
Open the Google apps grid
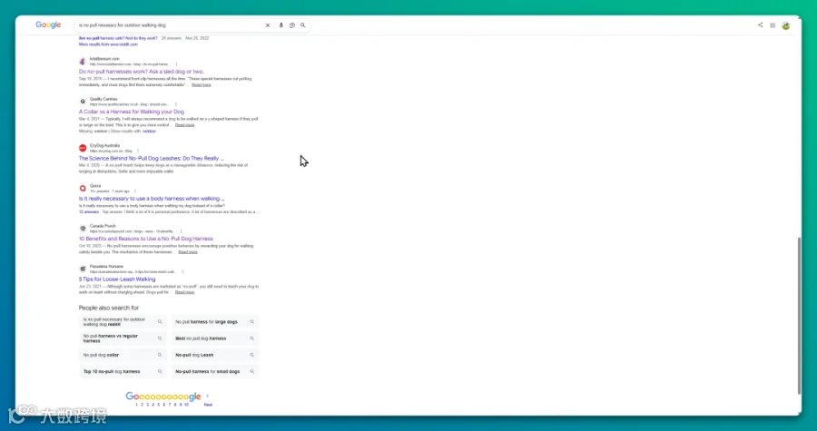(773, 25)
